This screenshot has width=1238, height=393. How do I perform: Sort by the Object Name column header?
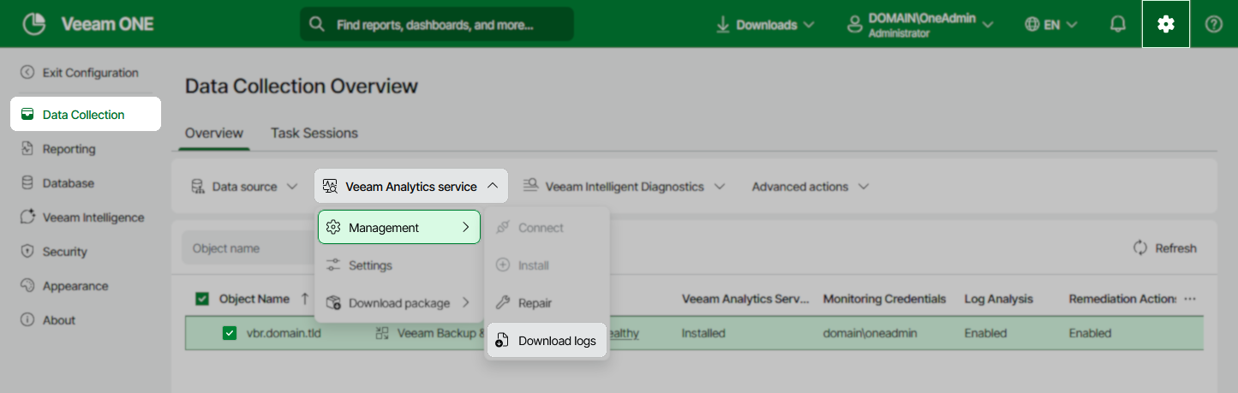[254, 299]
